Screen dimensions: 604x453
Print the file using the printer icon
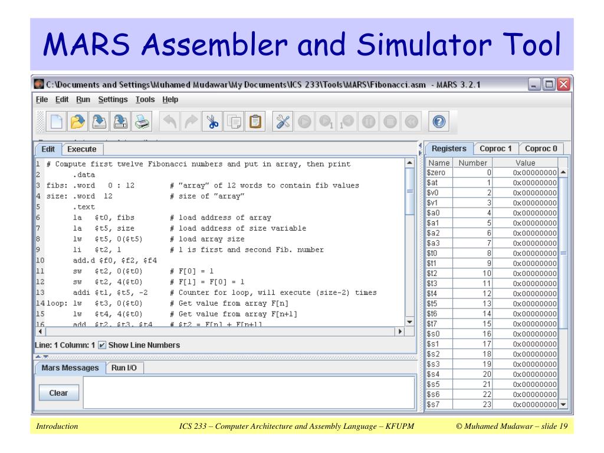point(142,122)
